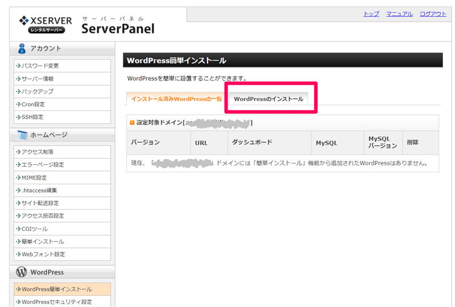
Task: Open サーバー情報 in the sidebar
Action: point(62,78)
